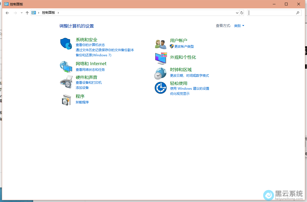
Task: Open the Ease of Access icon
Action: [x=160, y=88]
